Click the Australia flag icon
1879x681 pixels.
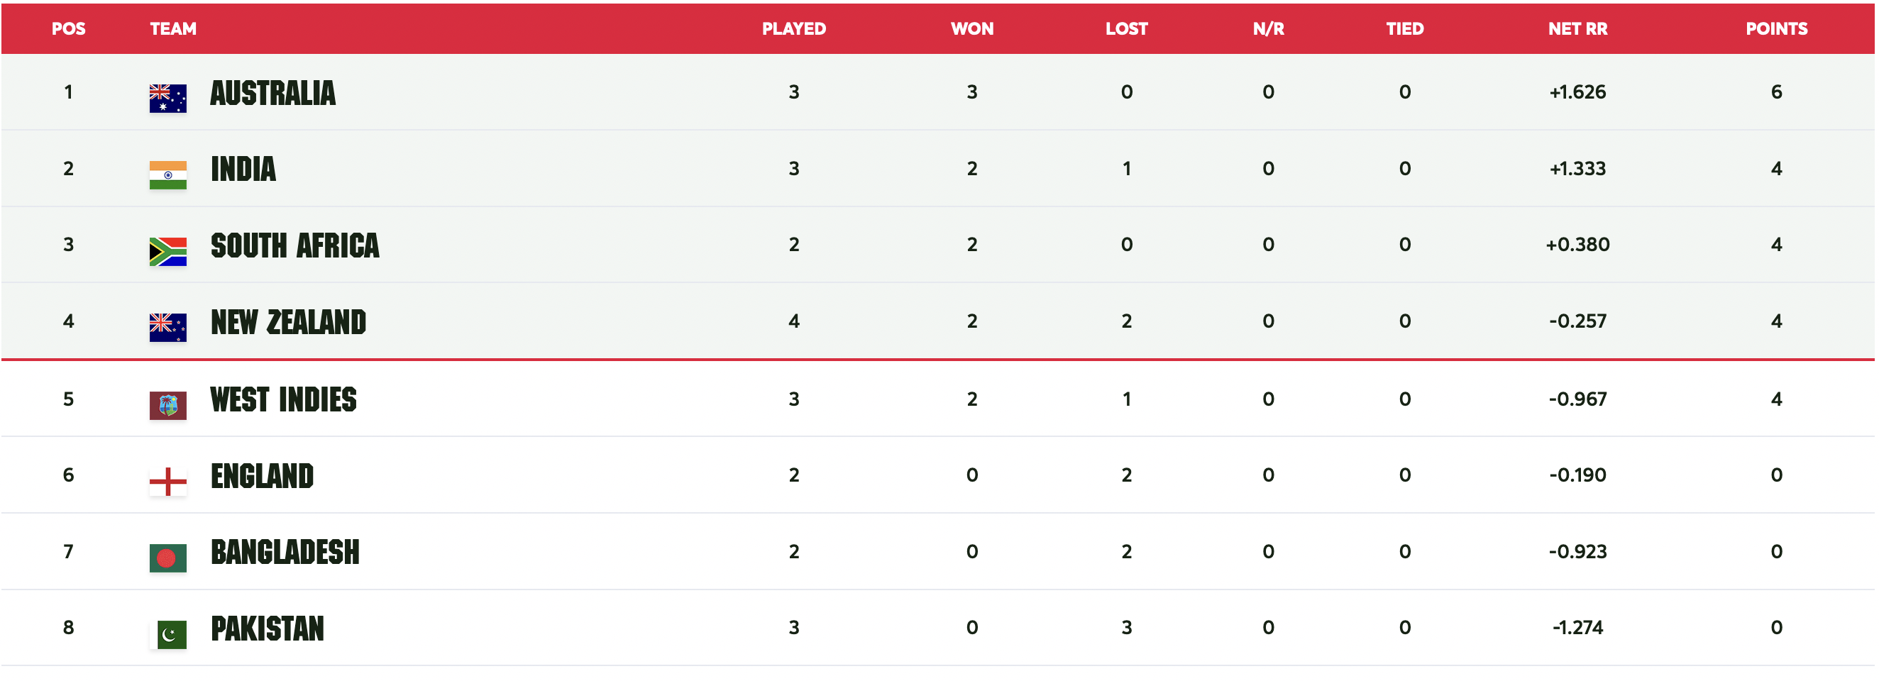[167, 99]
